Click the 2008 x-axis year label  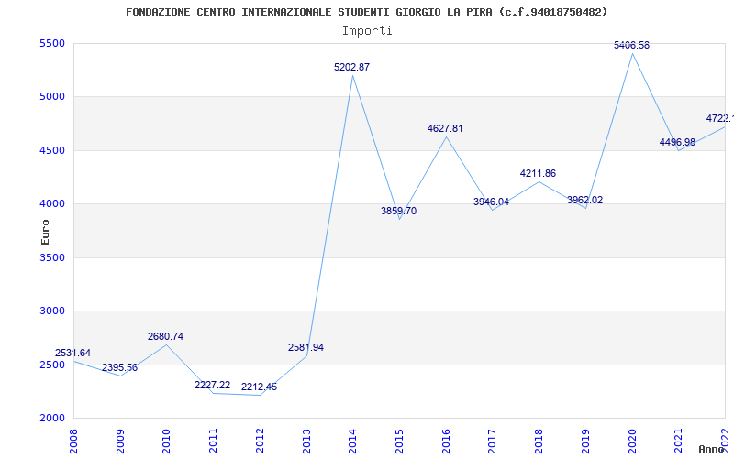point(74,441)
